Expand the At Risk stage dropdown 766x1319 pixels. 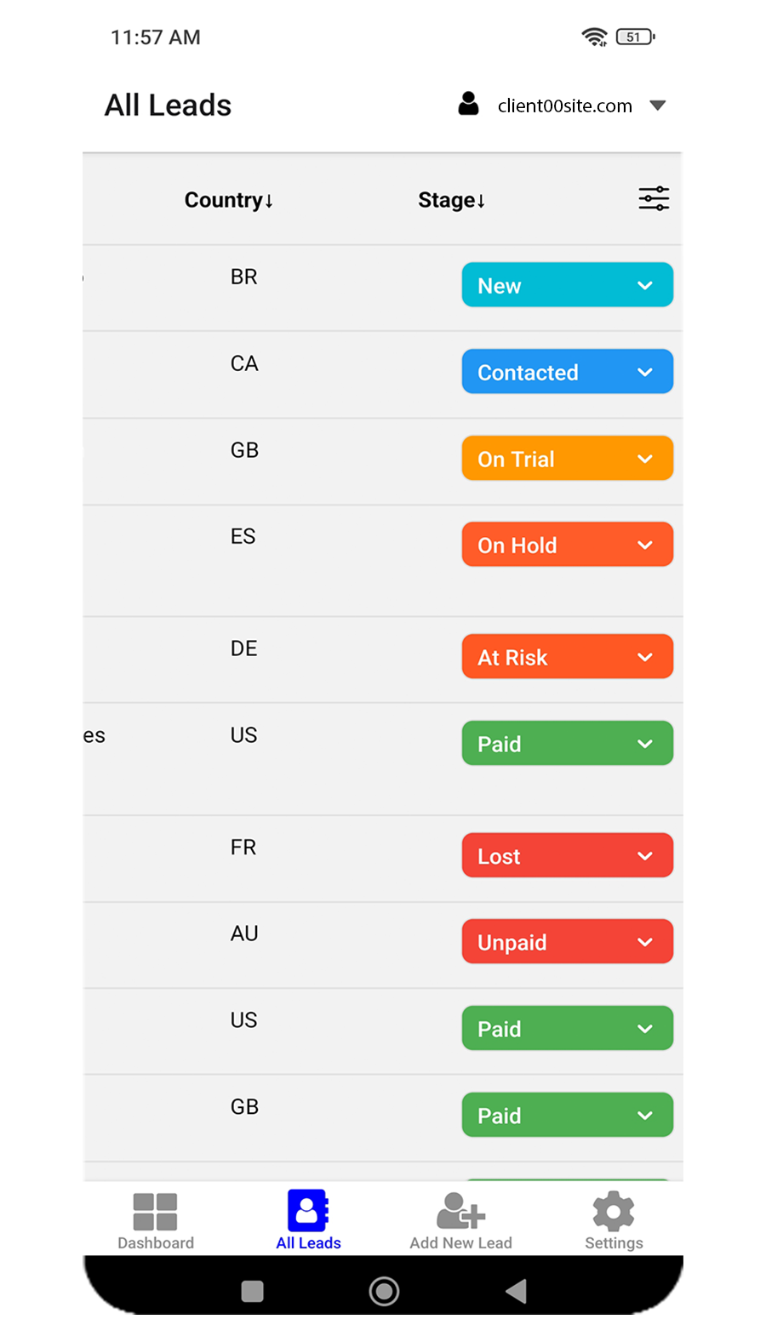pyautogui.click(x=567, y=657)
